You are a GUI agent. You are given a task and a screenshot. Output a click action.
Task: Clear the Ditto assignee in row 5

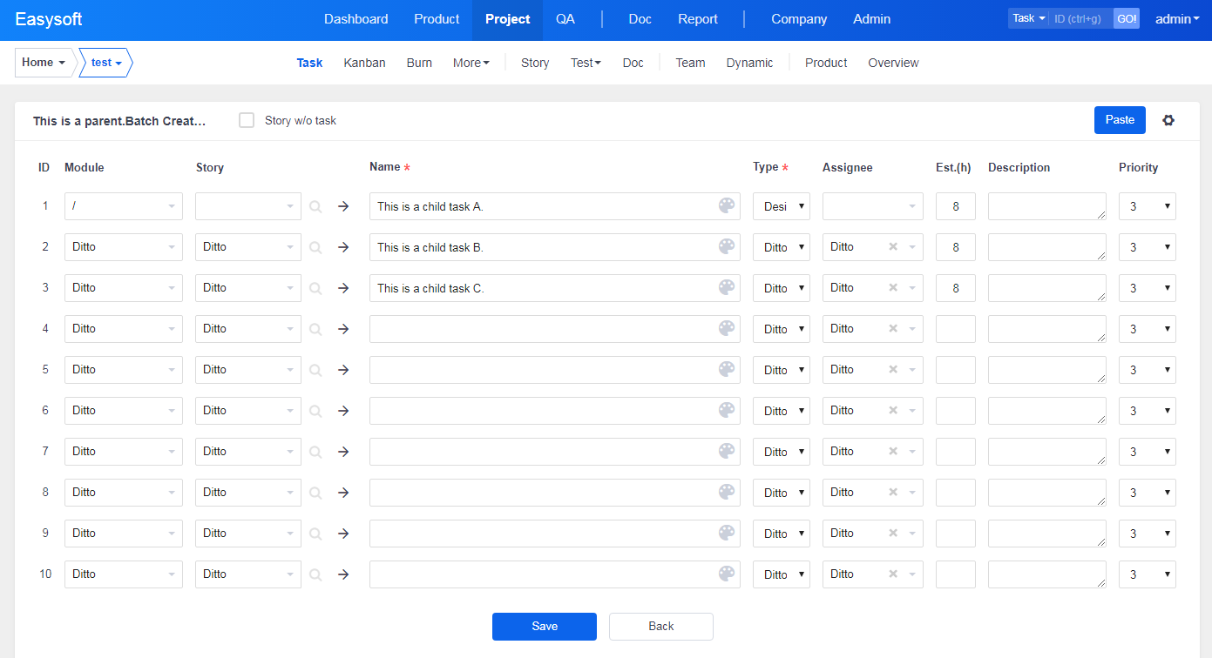(892, 369)
